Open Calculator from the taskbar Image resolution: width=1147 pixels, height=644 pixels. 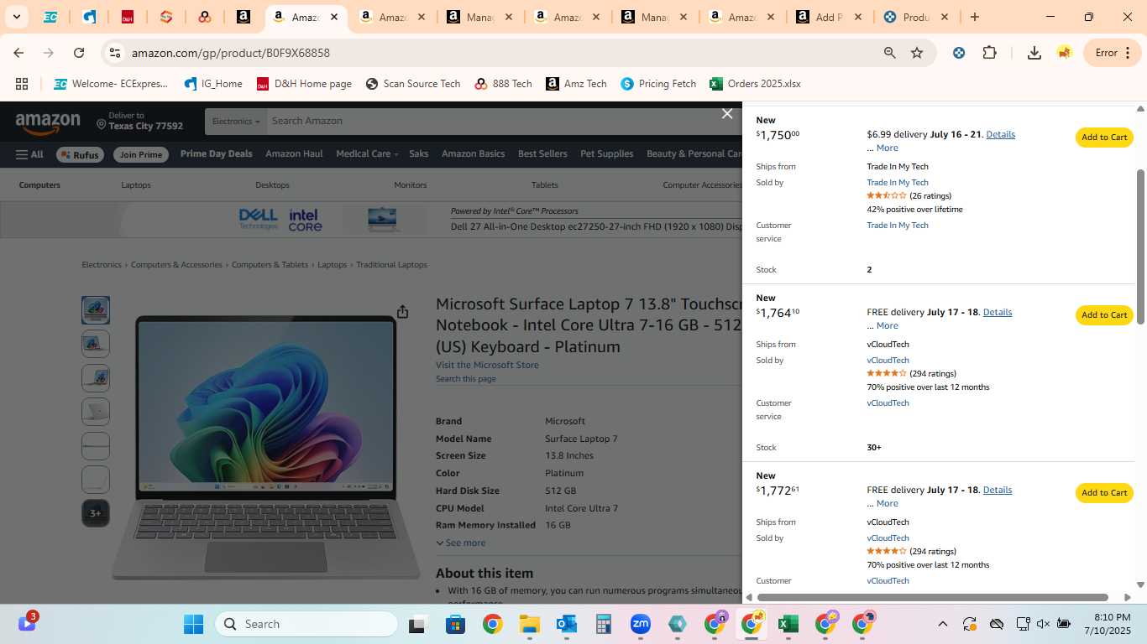[x=603, y=624]
